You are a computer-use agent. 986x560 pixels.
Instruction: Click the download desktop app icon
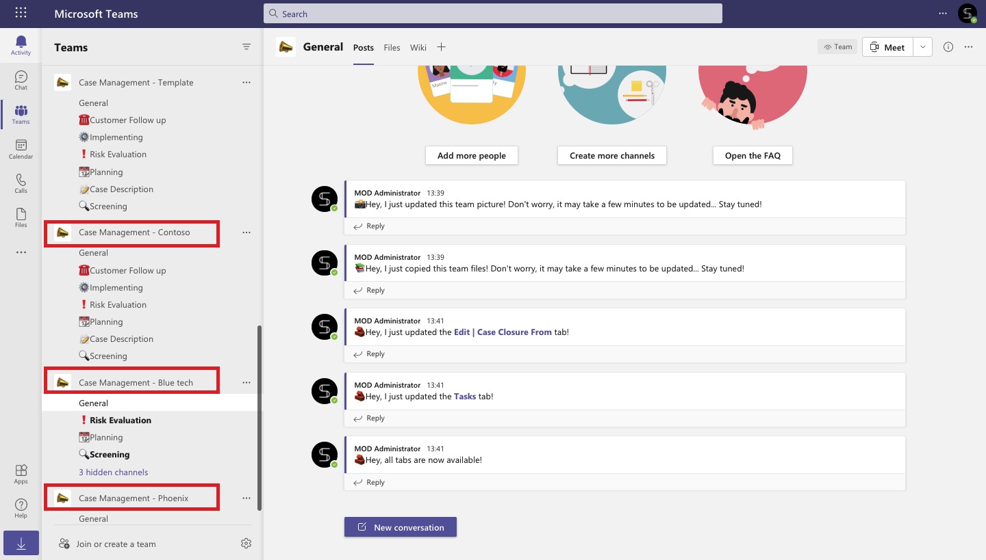coord(21,544)
